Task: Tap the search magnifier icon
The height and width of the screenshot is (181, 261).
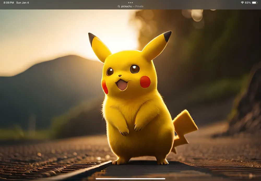Action: 119,6
